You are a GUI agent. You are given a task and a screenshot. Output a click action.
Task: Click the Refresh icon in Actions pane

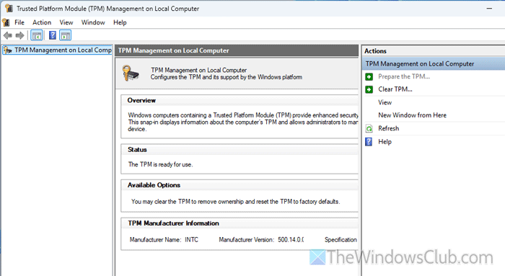coord(369,129)
